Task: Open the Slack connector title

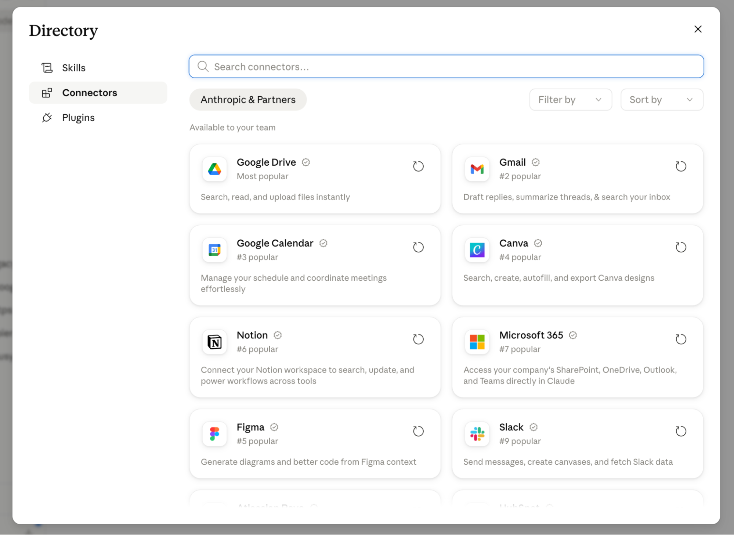Action: [511, 427]
